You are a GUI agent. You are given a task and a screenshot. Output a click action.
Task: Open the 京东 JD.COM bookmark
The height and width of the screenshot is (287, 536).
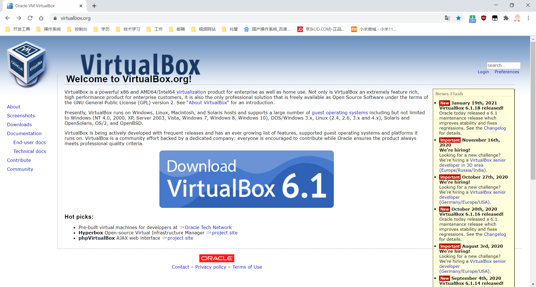pyautogui.click(x=321, y=29)
